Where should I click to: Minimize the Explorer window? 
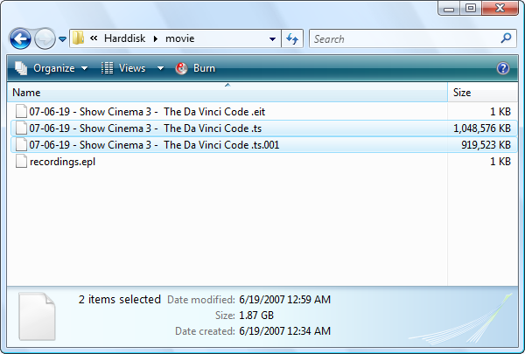coord(449,9)
